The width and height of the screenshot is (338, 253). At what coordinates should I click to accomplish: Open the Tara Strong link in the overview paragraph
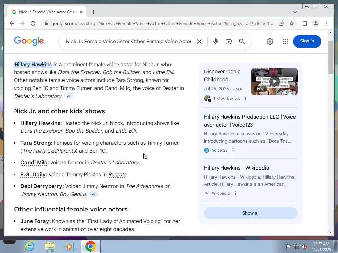click(x=129, y=80)
